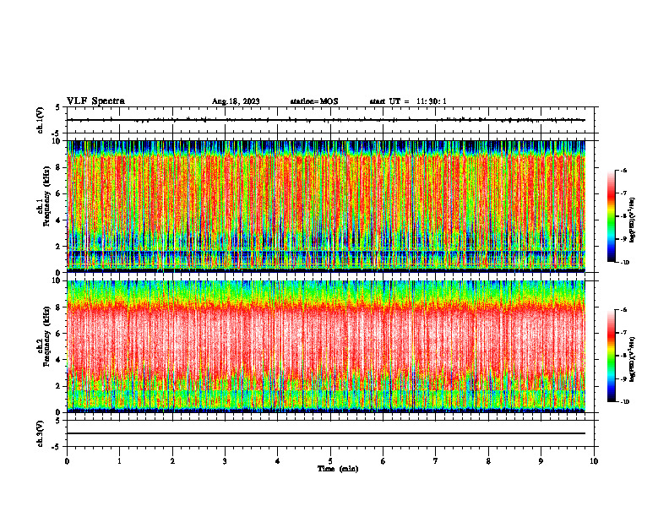Click the "2" kHz tick of ch.1 spectrogram
This screenshot has width=669, height=517.
[59, 247]
